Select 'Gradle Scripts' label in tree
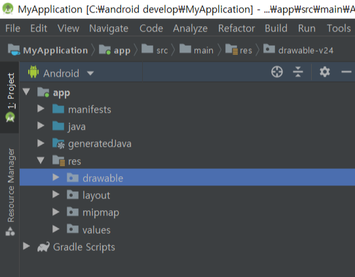 click(x=84, y=247)
